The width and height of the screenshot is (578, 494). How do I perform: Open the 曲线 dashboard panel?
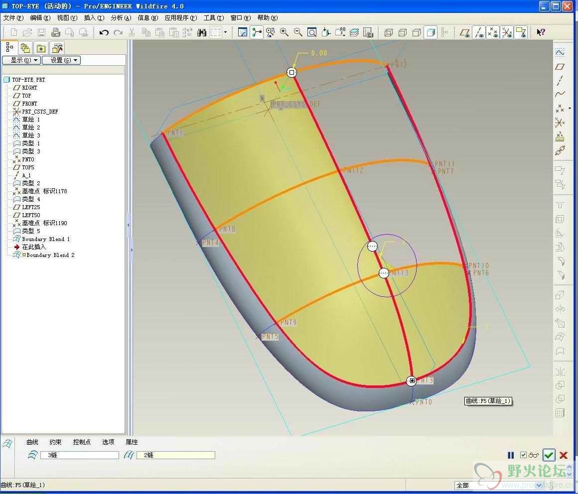pyautogui.click(x=32, y=442)
